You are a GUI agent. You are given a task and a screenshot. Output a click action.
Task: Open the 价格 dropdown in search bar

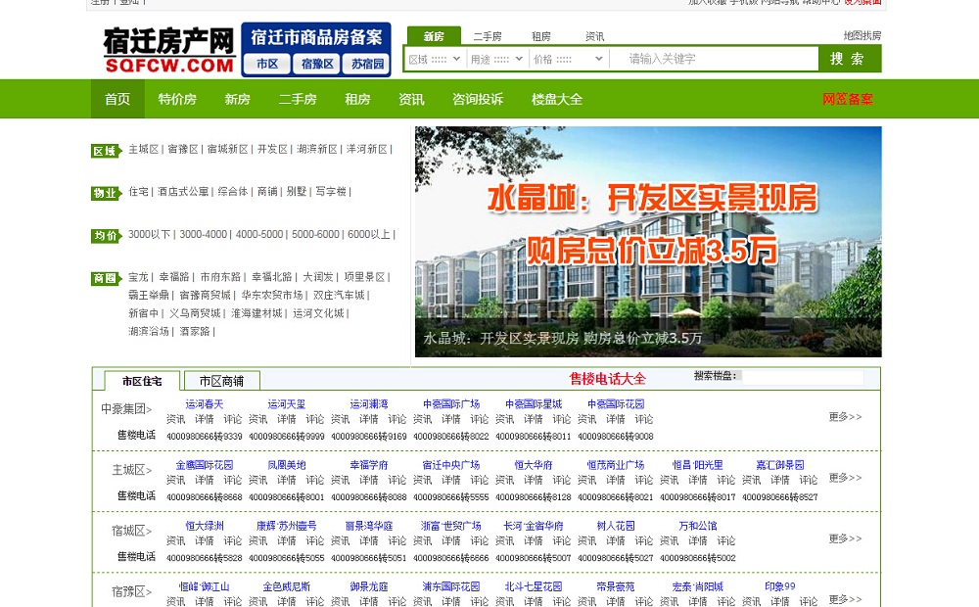(x=568, y=60)
